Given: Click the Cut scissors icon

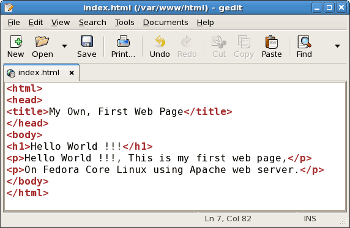Looking at the screenshot, I should [x=219, y=42].
